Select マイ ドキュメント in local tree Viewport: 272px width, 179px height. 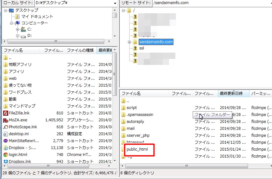(37, 17)
